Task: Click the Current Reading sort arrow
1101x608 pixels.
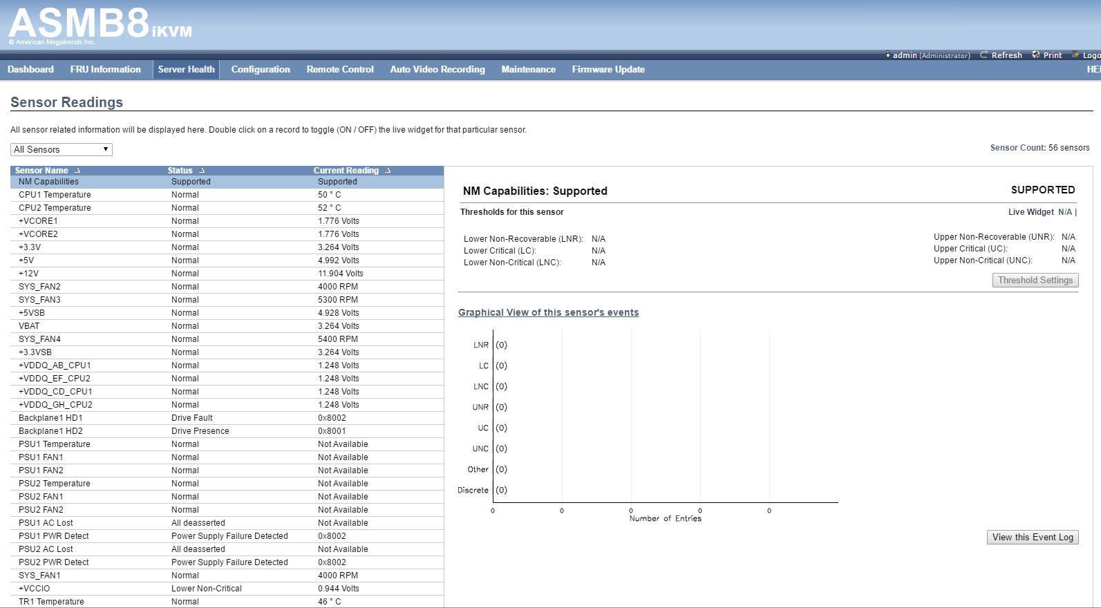Action: click(x=388, y=171)
